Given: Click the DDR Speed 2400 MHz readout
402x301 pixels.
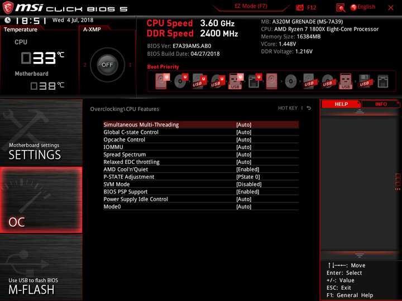Looking at the screenshot, I should pos(192,33).
